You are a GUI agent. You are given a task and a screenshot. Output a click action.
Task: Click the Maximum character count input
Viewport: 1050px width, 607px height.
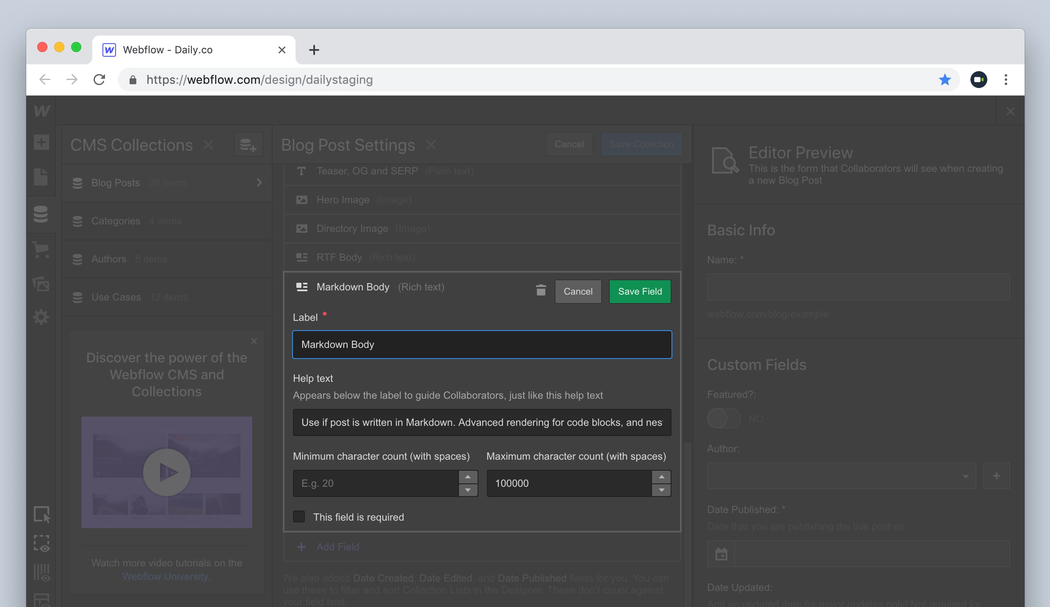click(x=569, y=483)
